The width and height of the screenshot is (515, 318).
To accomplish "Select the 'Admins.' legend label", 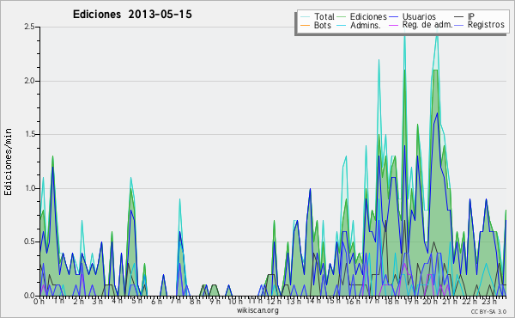I will 366,25.
